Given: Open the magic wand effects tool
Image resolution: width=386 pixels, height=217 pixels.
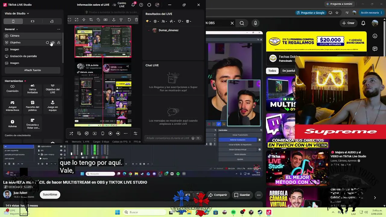Looking at the screenshot, I should click(x=71, y=134).
